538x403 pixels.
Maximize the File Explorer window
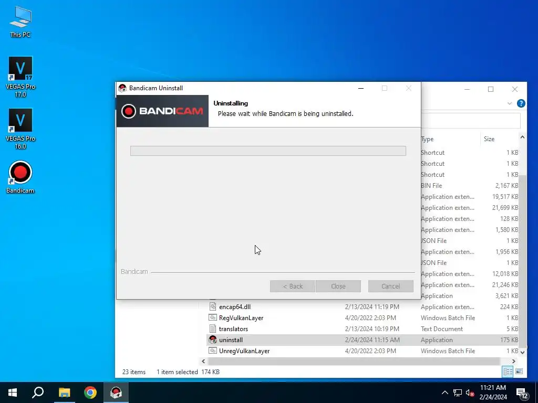pos(491,89)
